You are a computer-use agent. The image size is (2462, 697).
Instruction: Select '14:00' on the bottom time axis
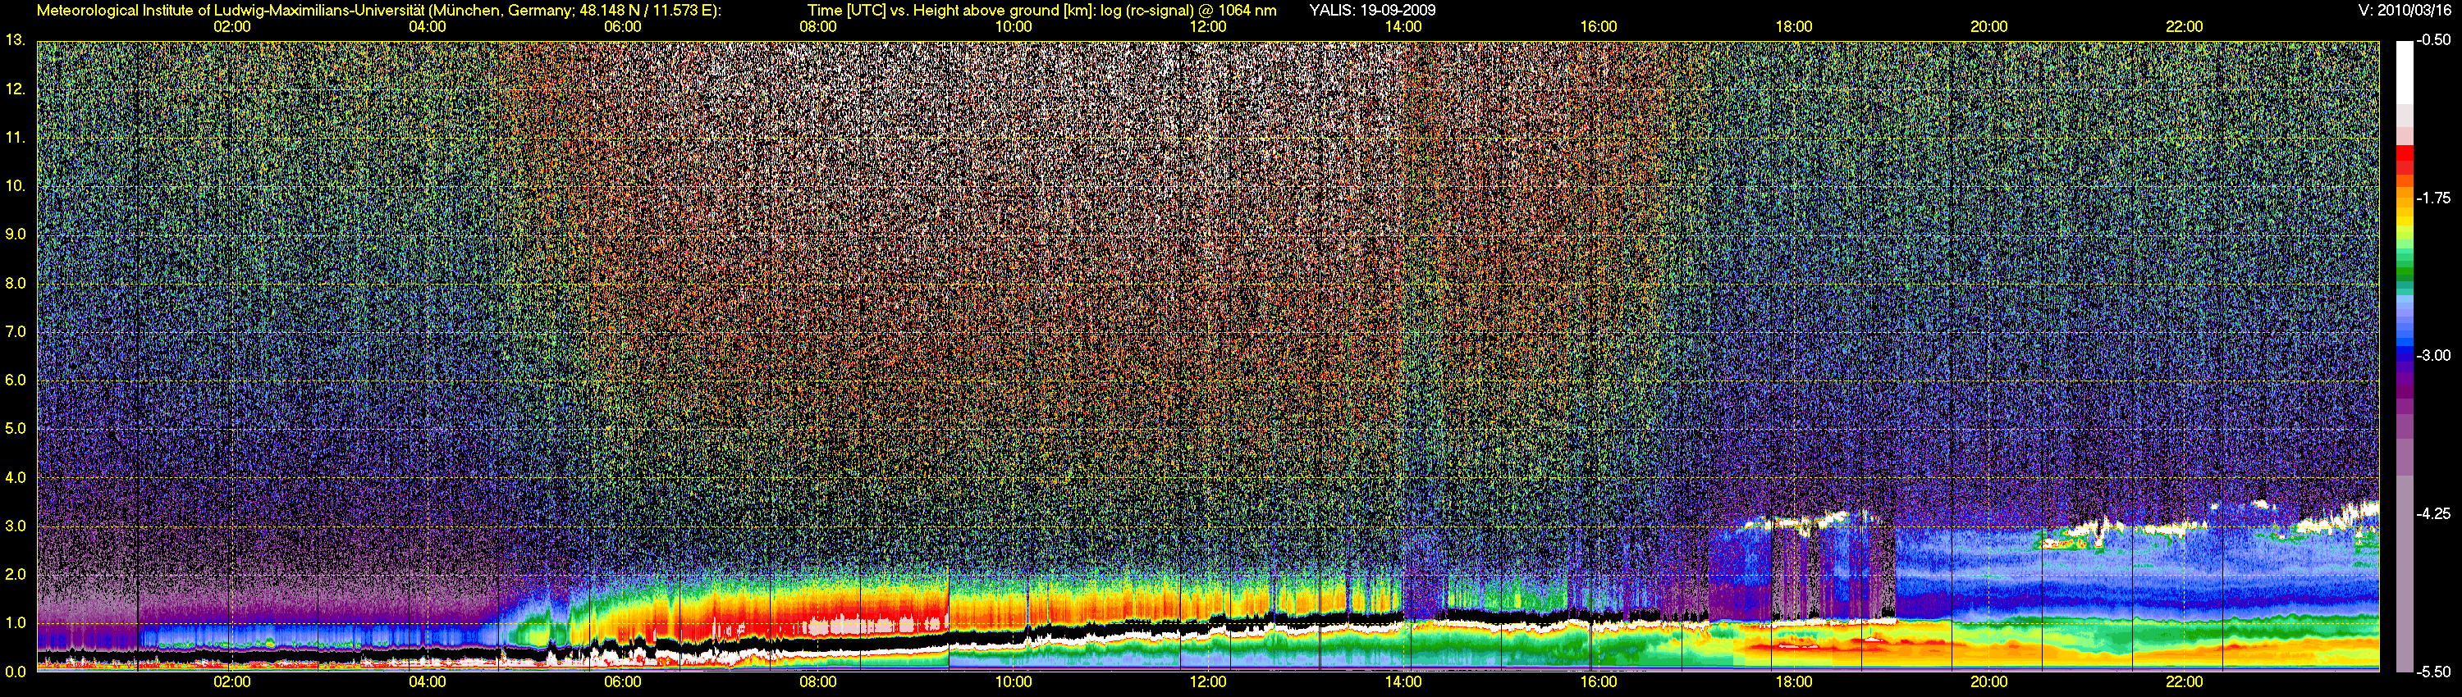click(x=1403, y=681)
